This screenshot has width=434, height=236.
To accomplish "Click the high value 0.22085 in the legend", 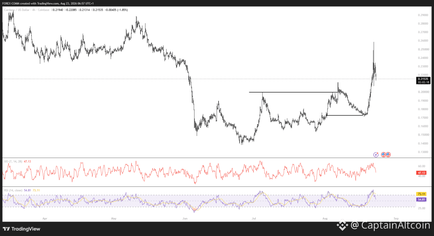I will [x=71, y=10].
